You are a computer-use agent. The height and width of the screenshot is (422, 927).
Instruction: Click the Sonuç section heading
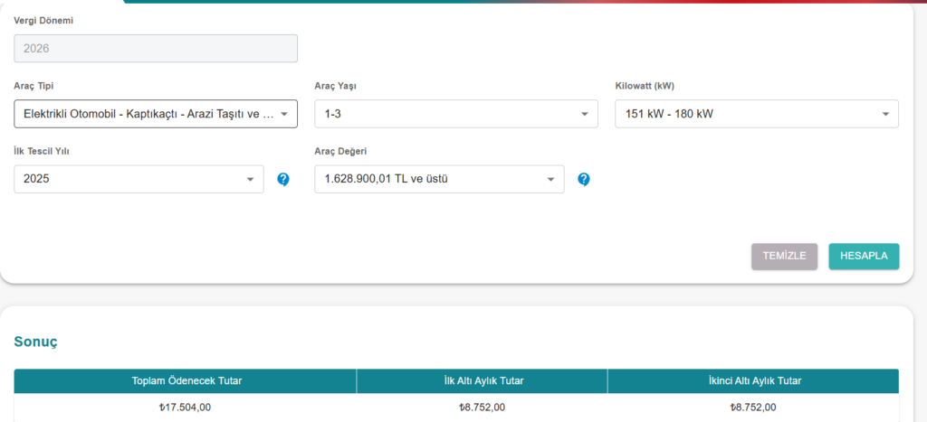(x=36, y=342)
